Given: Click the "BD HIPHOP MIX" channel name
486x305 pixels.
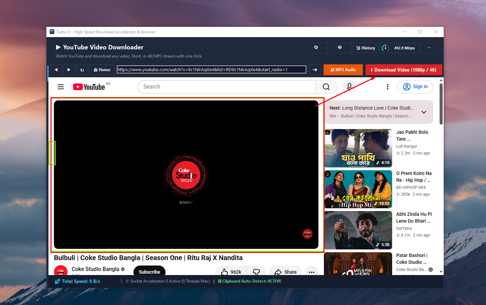Looking at the screenshot, I should pos(411,188).
